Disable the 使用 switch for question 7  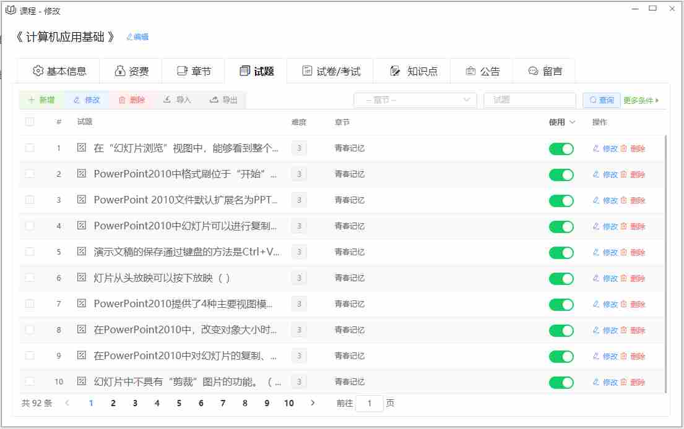[561, 305]
